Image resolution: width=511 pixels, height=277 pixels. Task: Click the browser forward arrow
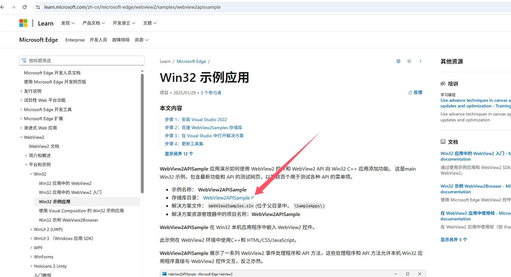tap(13, 7)
